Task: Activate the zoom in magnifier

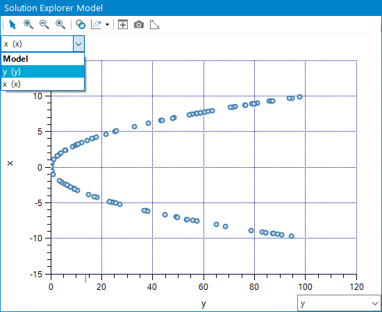Action: tap(28, 24)
